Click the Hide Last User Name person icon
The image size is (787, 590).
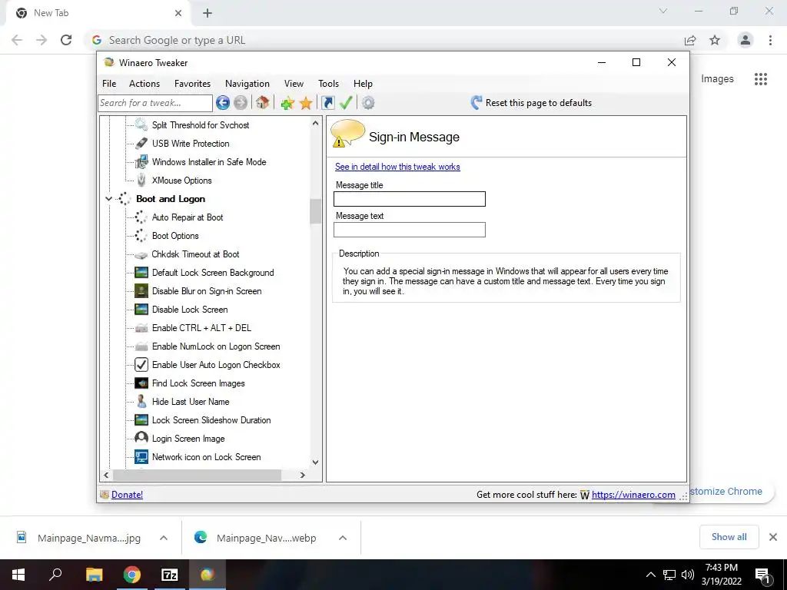(141, 401)
